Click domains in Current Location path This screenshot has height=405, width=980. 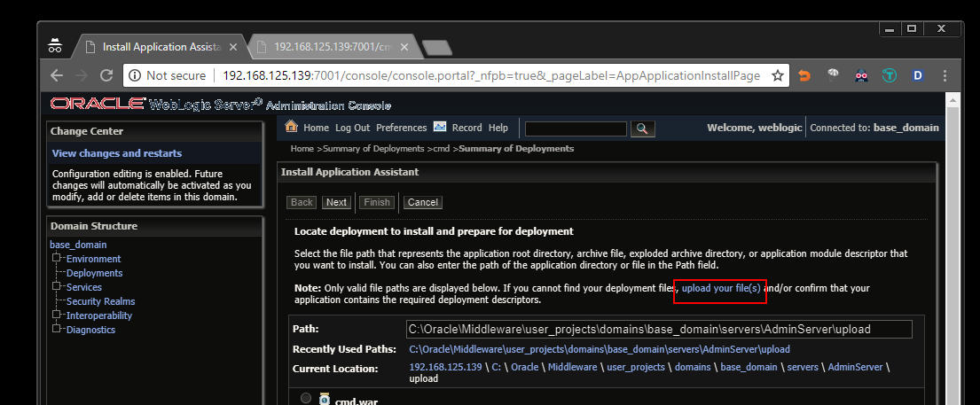click(693, 367)
